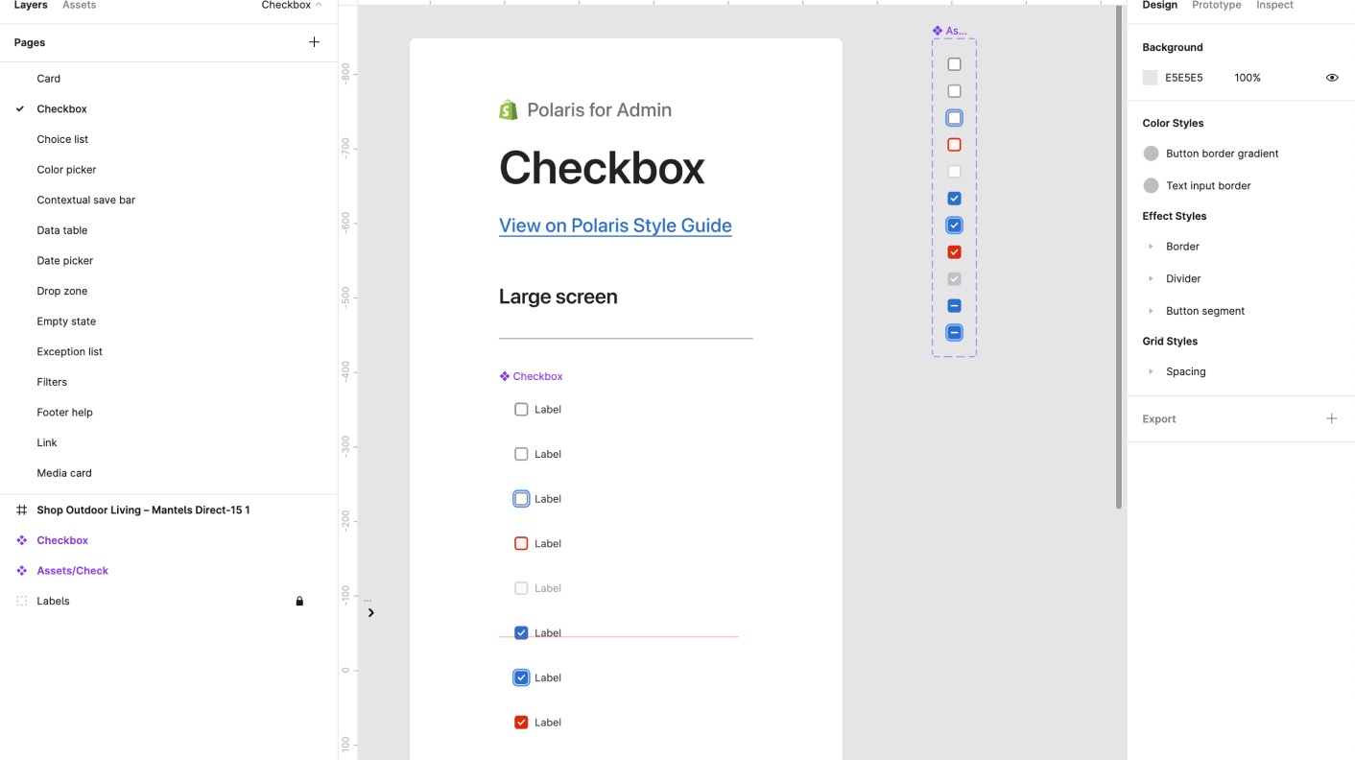
Task: Click red checked Label checkbox
Action: 521,723
